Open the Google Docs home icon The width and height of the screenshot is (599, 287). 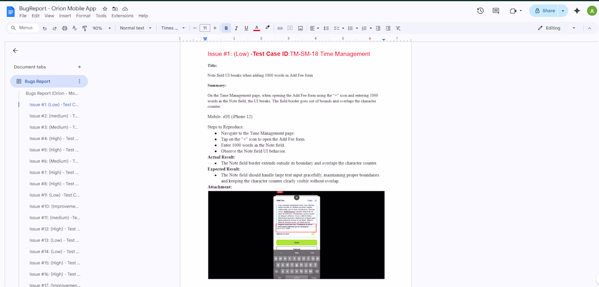(10, 11)
